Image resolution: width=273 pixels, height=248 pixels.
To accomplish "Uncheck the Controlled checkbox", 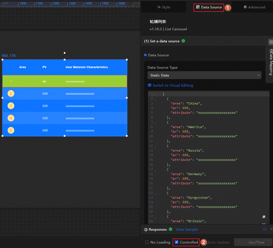I will point(176,242).
